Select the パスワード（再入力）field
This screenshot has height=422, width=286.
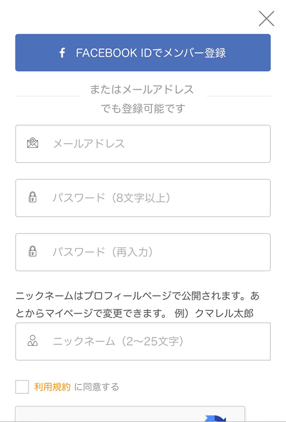click(x=143, y=252)
